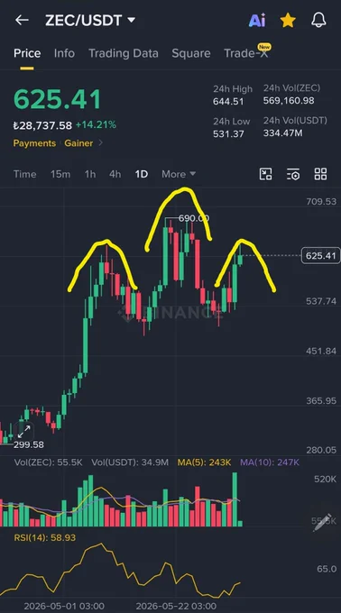Toggle the favorite star icon
Viewport: 341px width, 613px height.
tap(288, 21)
